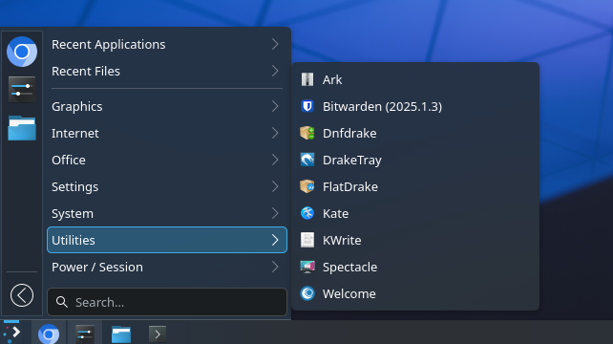This screenshot has height=344, width=613.
Task: Open Chromium from the taskbar
Action: click(x=49, y=333)
